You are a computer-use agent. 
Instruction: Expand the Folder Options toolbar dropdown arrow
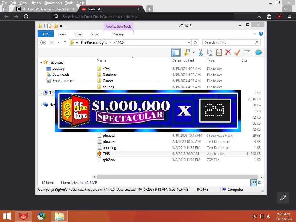(x=194, y=52)
